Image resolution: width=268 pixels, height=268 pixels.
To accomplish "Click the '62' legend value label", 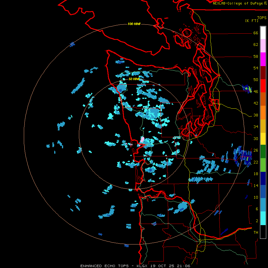I will click(x=256, y=45).
